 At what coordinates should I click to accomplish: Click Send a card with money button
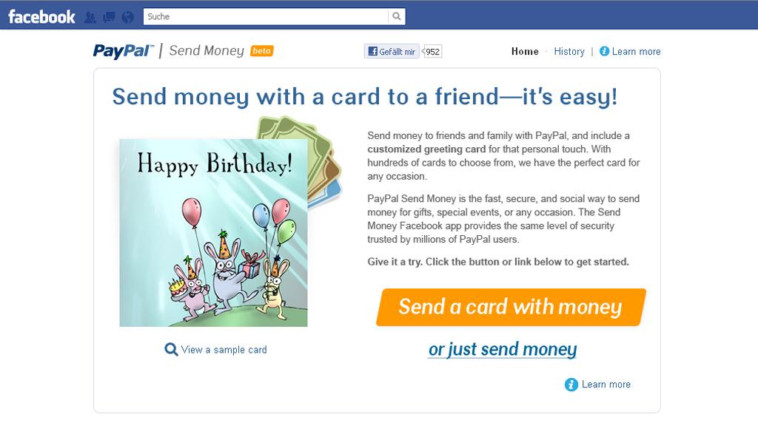[510, 307]
